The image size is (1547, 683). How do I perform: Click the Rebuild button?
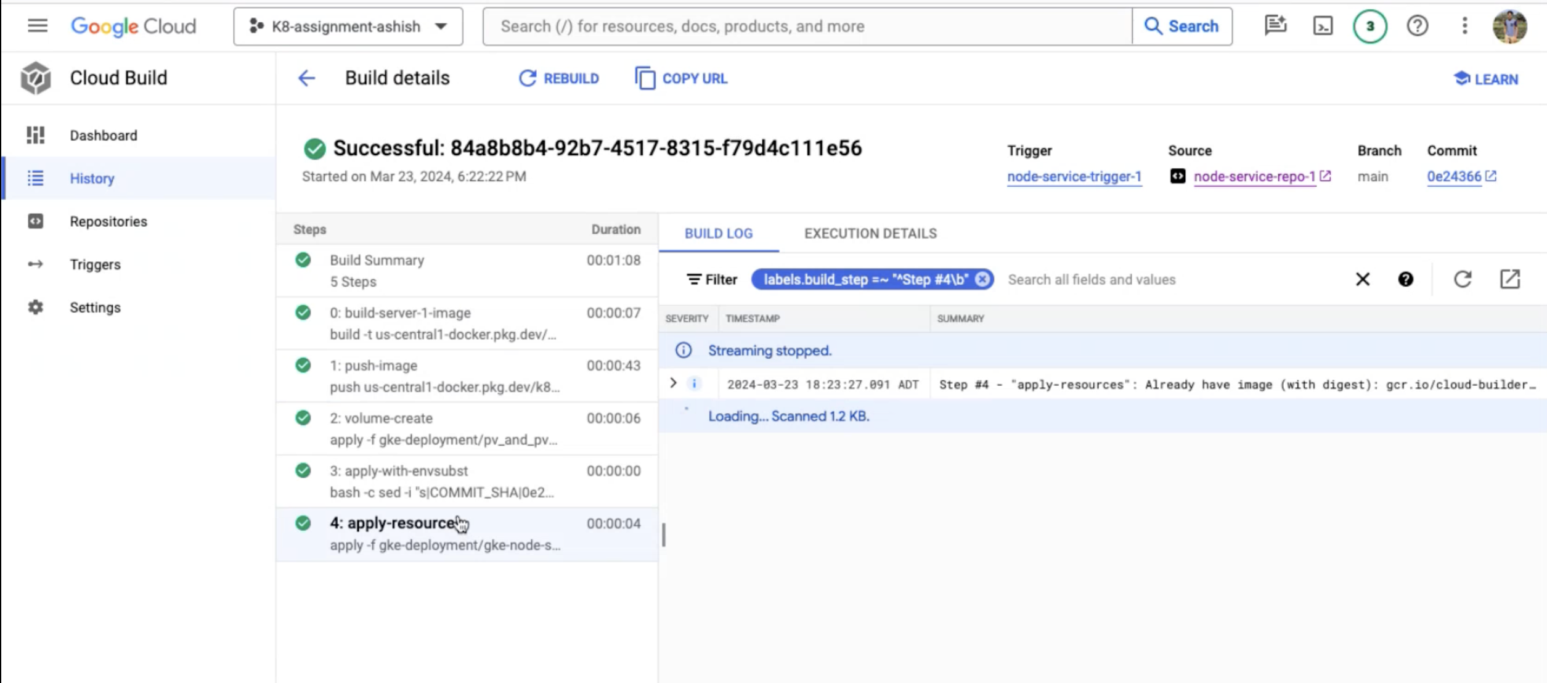[558, 78]
